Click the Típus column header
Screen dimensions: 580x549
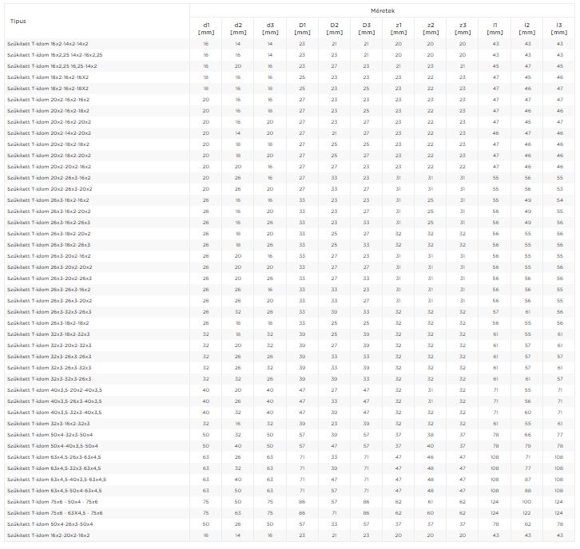97,21
